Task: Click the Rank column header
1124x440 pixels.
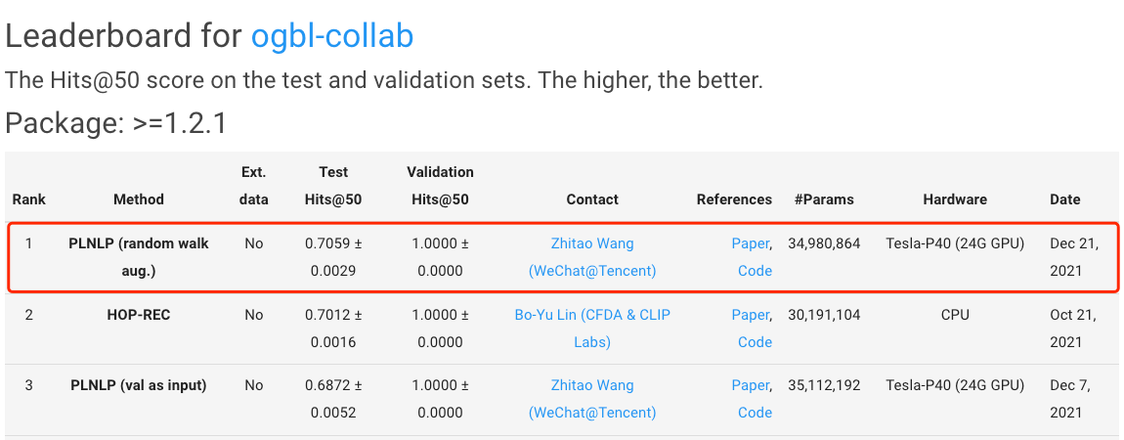Action: [x=29, y=199]
